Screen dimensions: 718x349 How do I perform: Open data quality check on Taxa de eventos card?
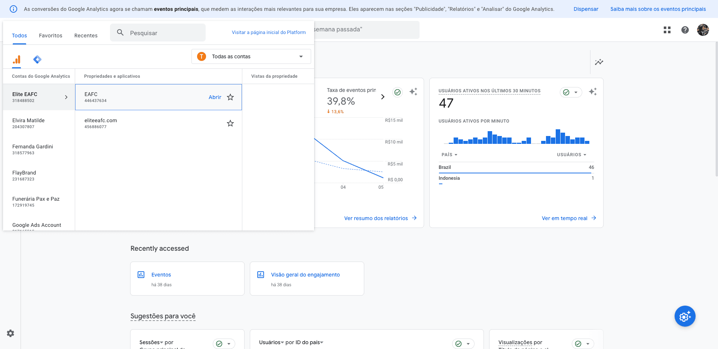coord(398,92)
